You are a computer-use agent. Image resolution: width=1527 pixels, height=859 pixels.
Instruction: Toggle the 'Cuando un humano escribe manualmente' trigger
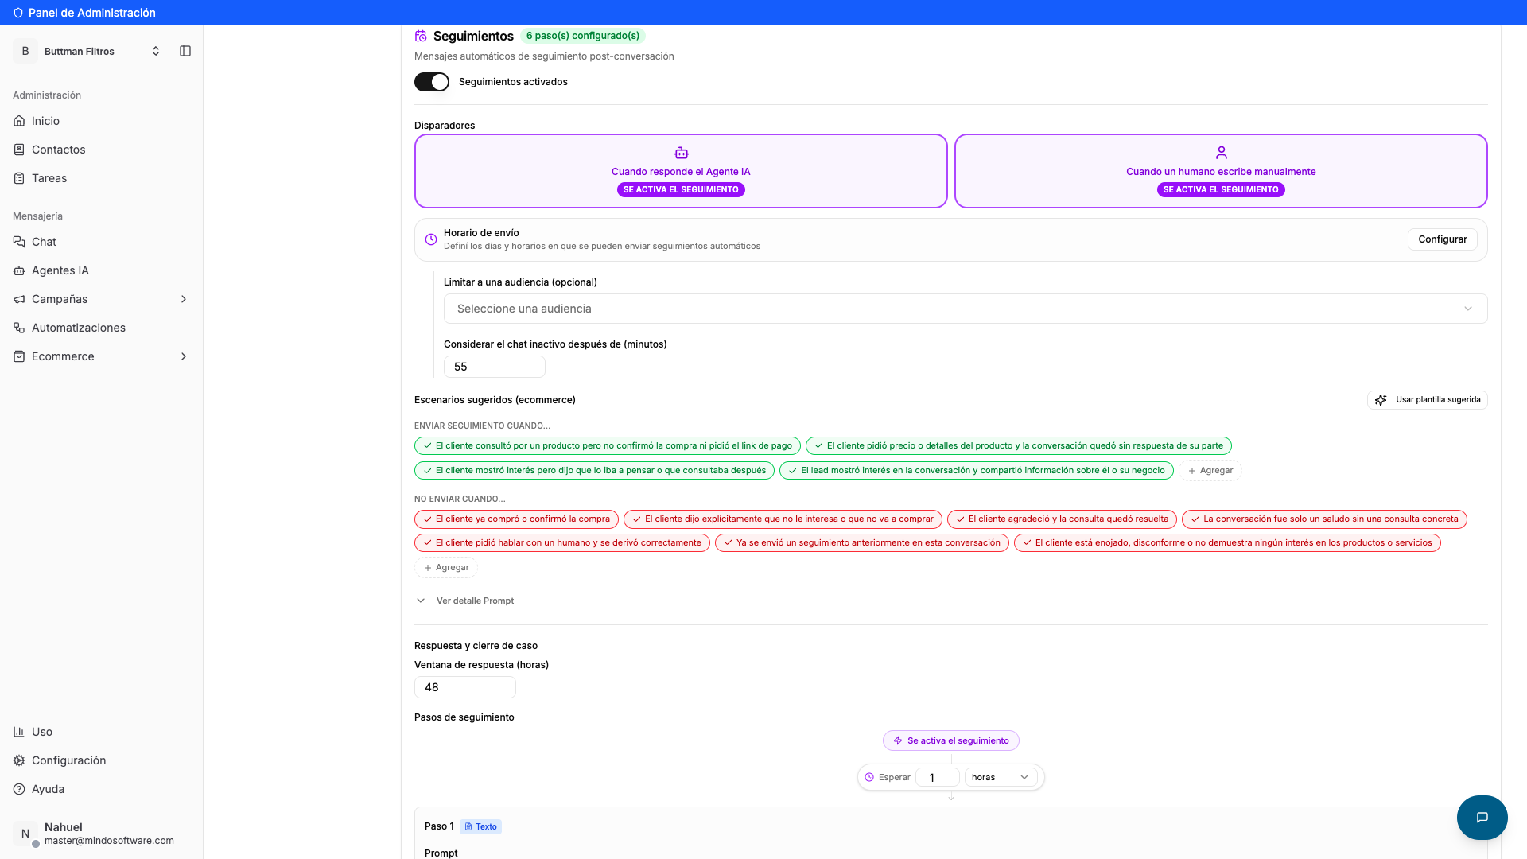[x=1221, y=171]
